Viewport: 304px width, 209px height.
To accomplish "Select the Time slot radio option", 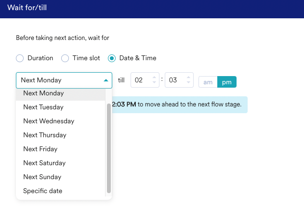I will pyautogui.click(x=65, y=58).
